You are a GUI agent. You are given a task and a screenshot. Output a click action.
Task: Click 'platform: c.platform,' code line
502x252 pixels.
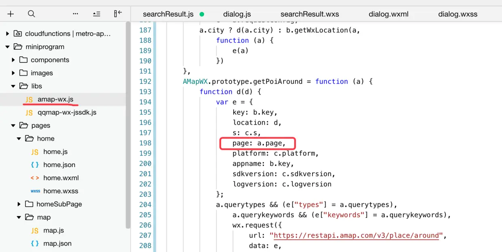(276, 153)
